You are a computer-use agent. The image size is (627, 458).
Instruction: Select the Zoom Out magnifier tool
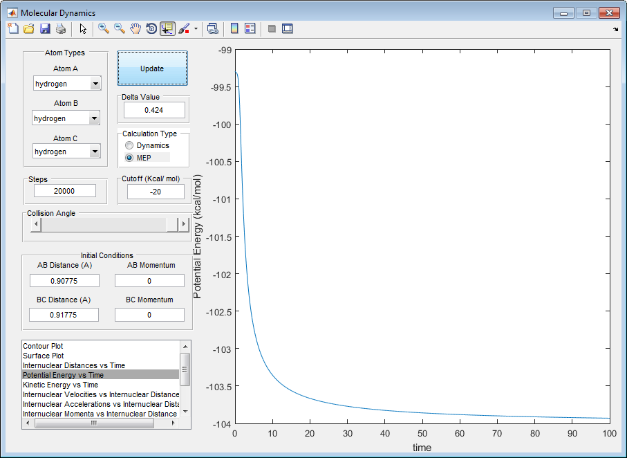(120, 28)
